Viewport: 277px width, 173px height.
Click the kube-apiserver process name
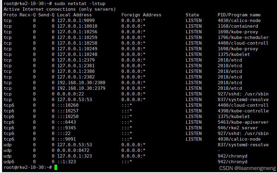click(x=243, y=122)
